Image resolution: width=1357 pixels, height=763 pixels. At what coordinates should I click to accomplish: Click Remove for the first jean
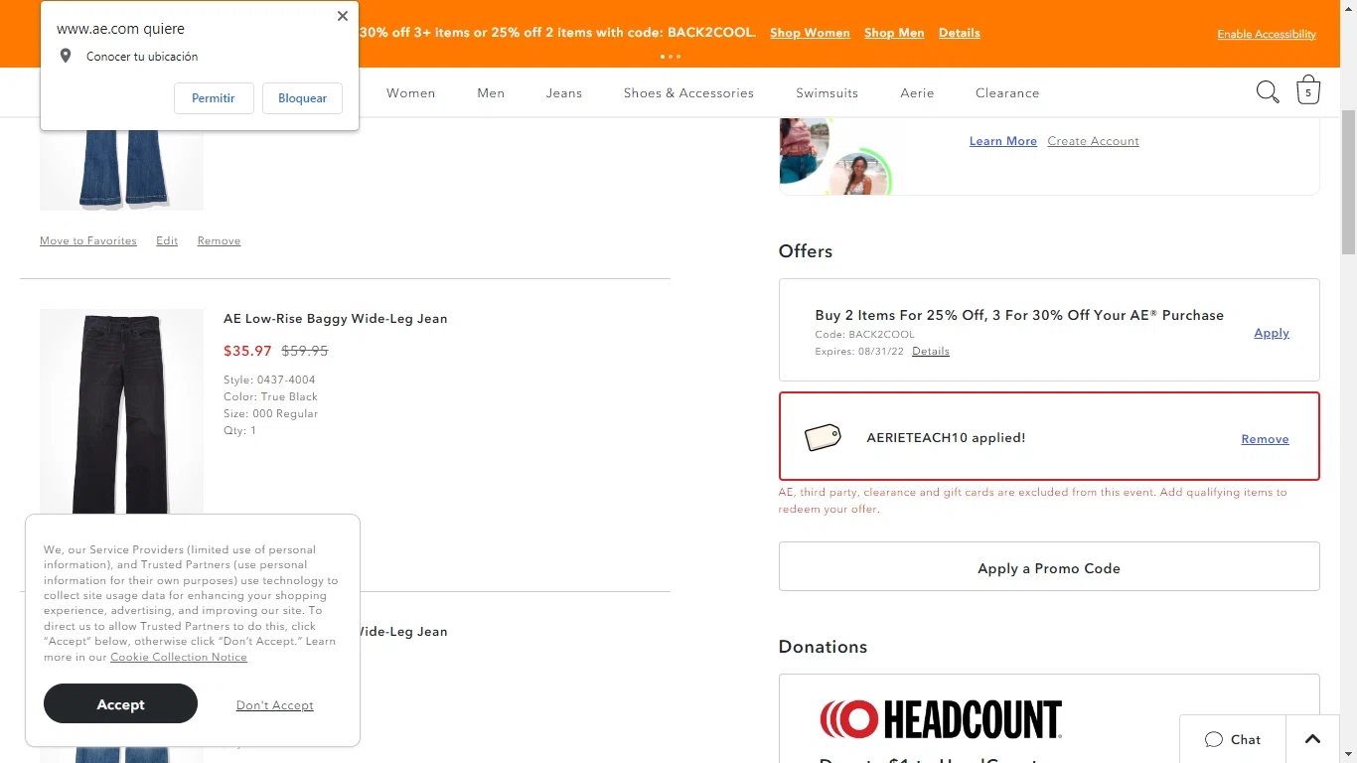click(x=219, y=240)
